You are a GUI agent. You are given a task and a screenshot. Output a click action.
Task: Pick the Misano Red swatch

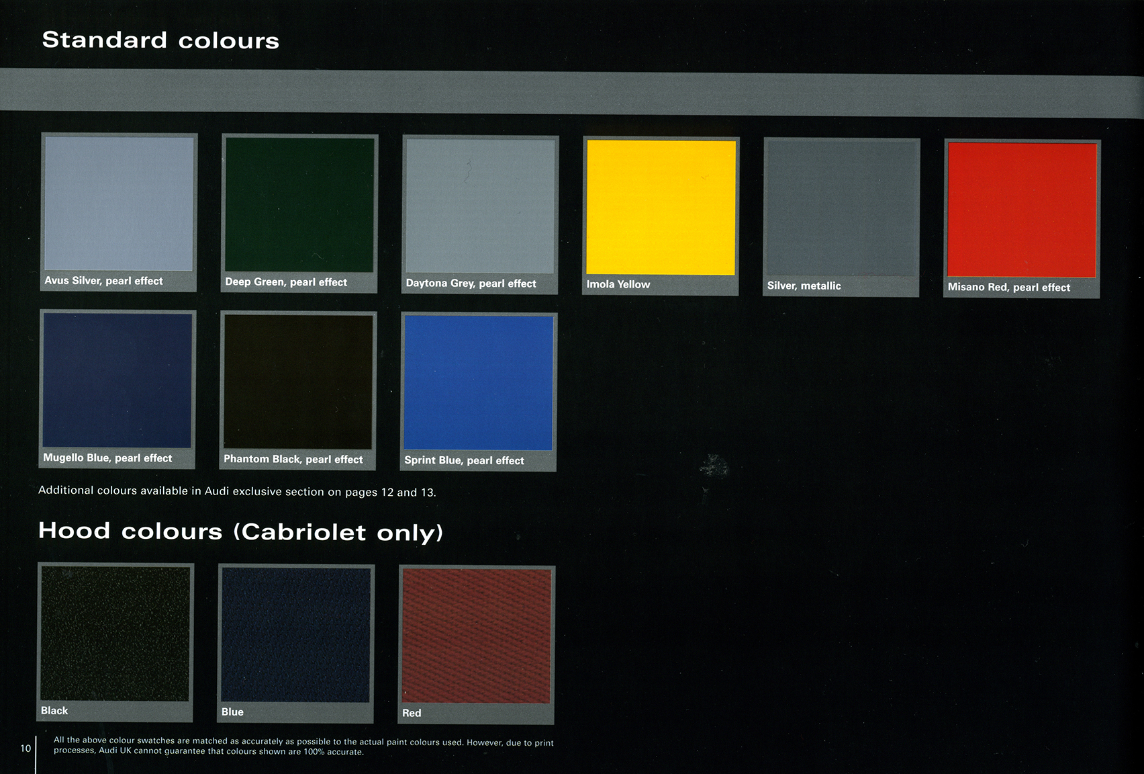1022,210
